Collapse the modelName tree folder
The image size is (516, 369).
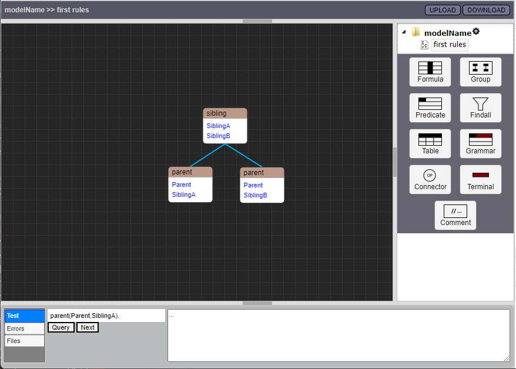(x=404, y=32)
